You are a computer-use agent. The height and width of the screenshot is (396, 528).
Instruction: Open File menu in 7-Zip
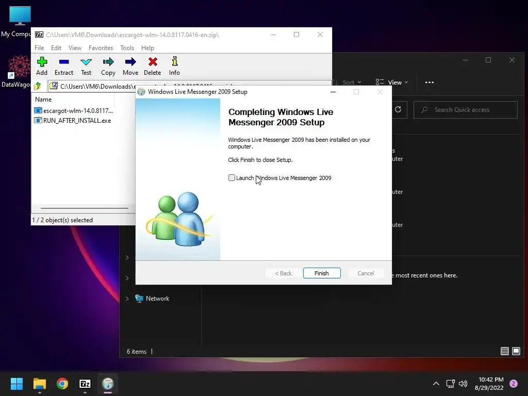point(39,48)
